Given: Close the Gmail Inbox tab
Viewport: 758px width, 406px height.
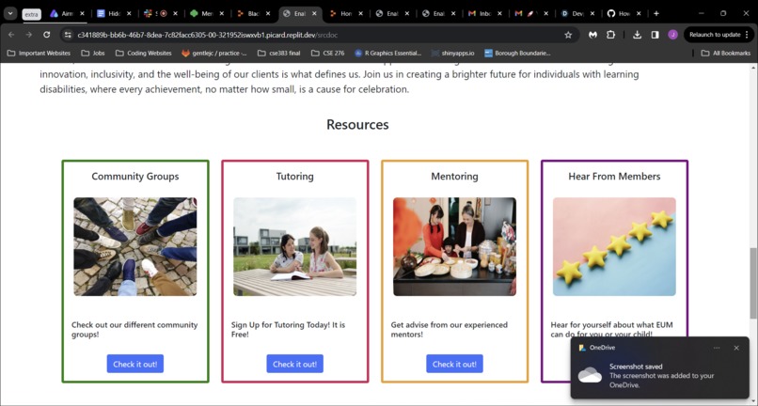Looking at the screenshot, I should (500, 13).
